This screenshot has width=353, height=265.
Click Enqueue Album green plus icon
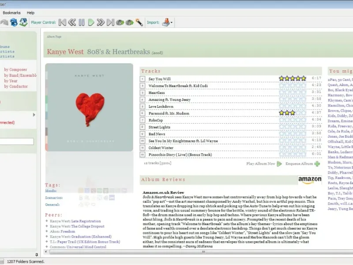click(x=317, y=164)
